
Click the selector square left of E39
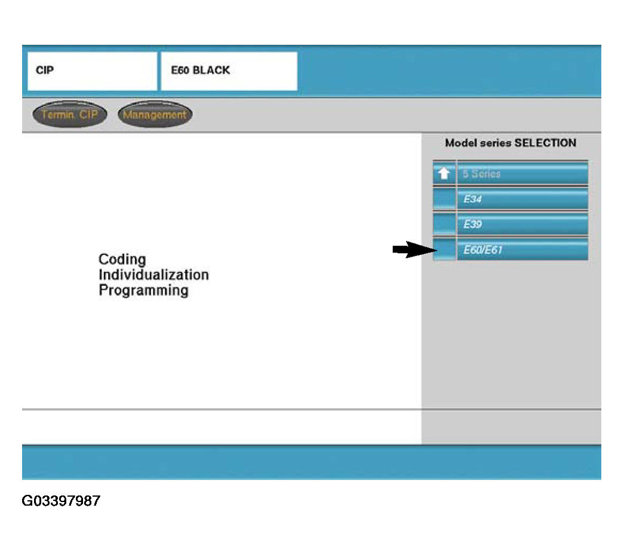[x=444, y=225]
